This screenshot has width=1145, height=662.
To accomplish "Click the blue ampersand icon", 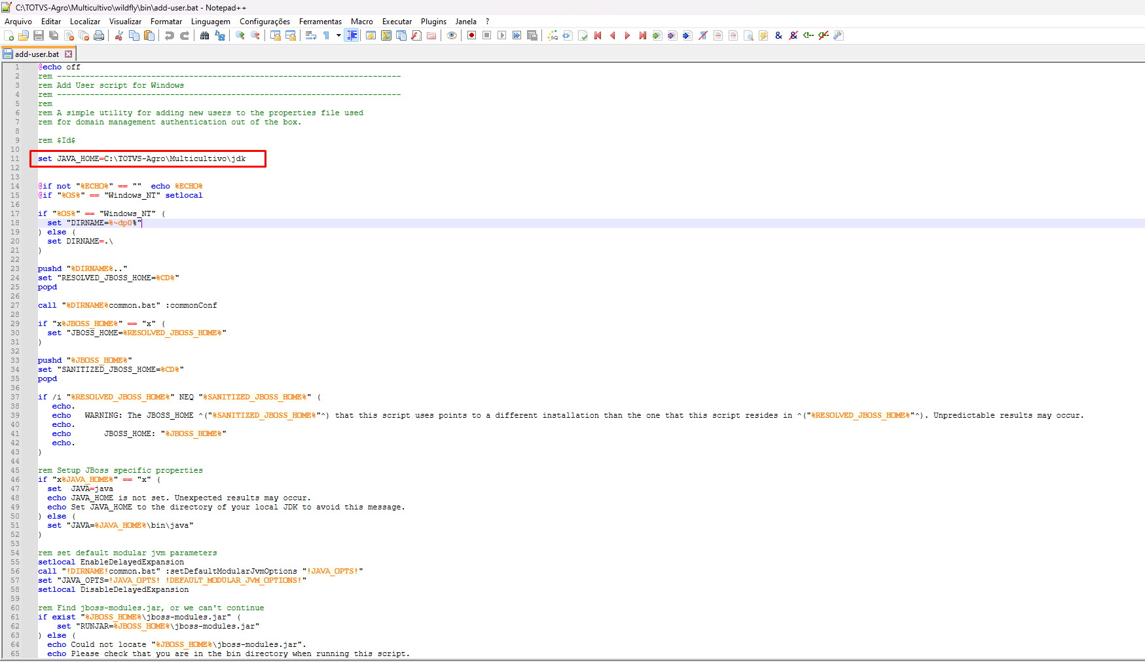I will (x=778, y=35).
